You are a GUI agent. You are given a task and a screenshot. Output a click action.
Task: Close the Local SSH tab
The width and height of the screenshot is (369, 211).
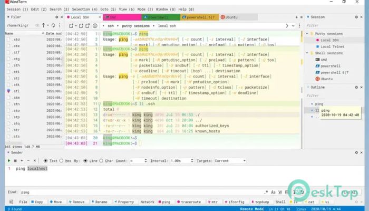point(100,17)
